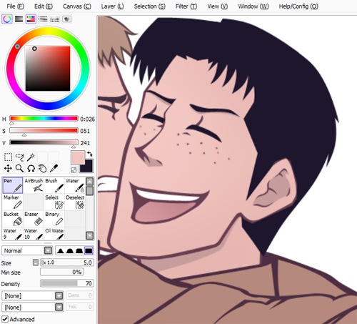Viewport: 357px width, 324px height.
Task: Toggle the swatches panel icon
Action: point(55,19)
